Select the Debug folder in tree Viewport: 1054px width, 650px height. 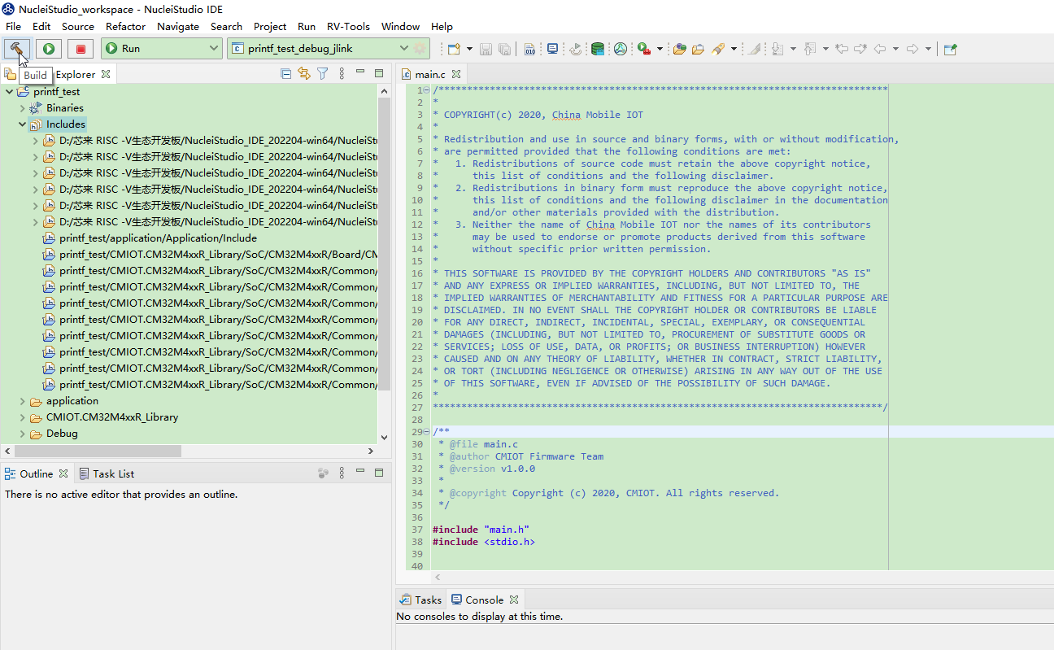pos(62,434)
